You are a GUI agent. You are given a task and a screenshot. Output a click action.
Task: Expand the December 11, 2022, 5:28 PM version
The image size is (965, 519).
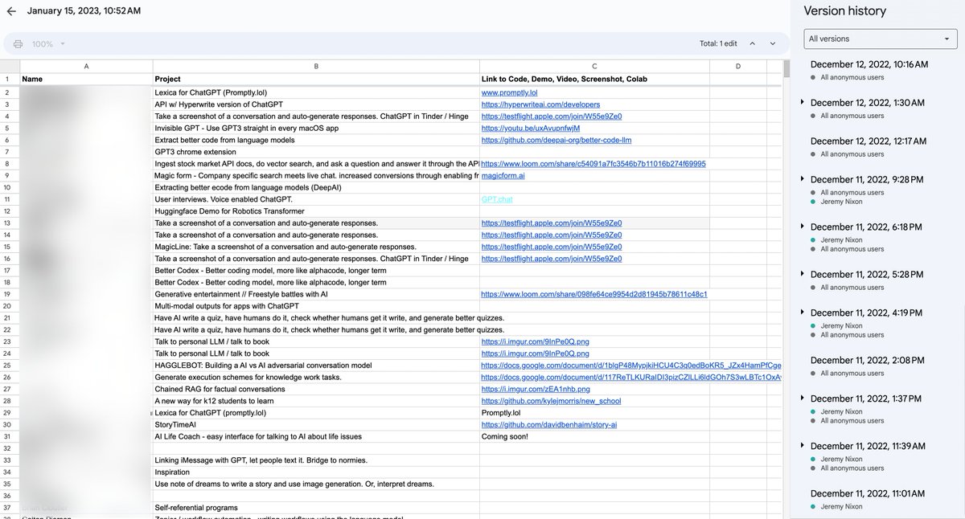pos(802,273)
